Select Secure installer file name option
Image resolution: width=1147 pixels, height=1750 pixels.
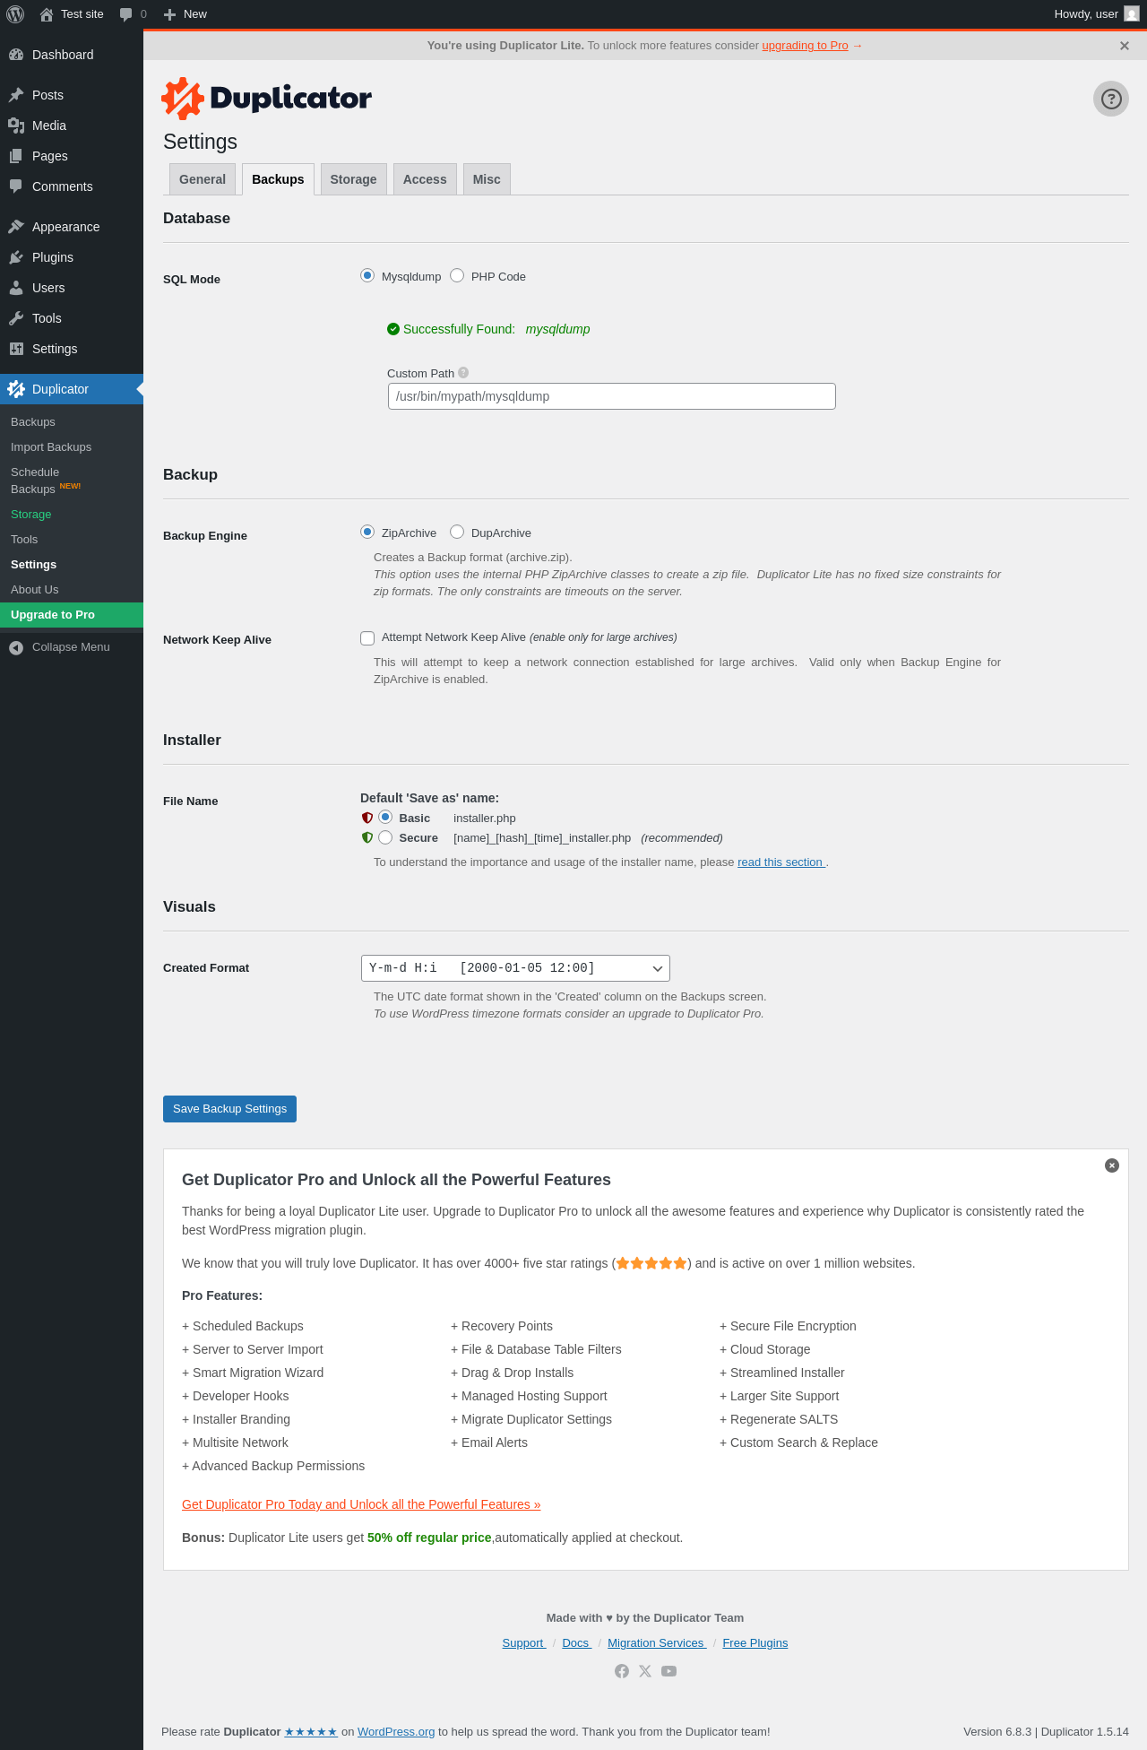pyautogui.click(x=385, y=837)
